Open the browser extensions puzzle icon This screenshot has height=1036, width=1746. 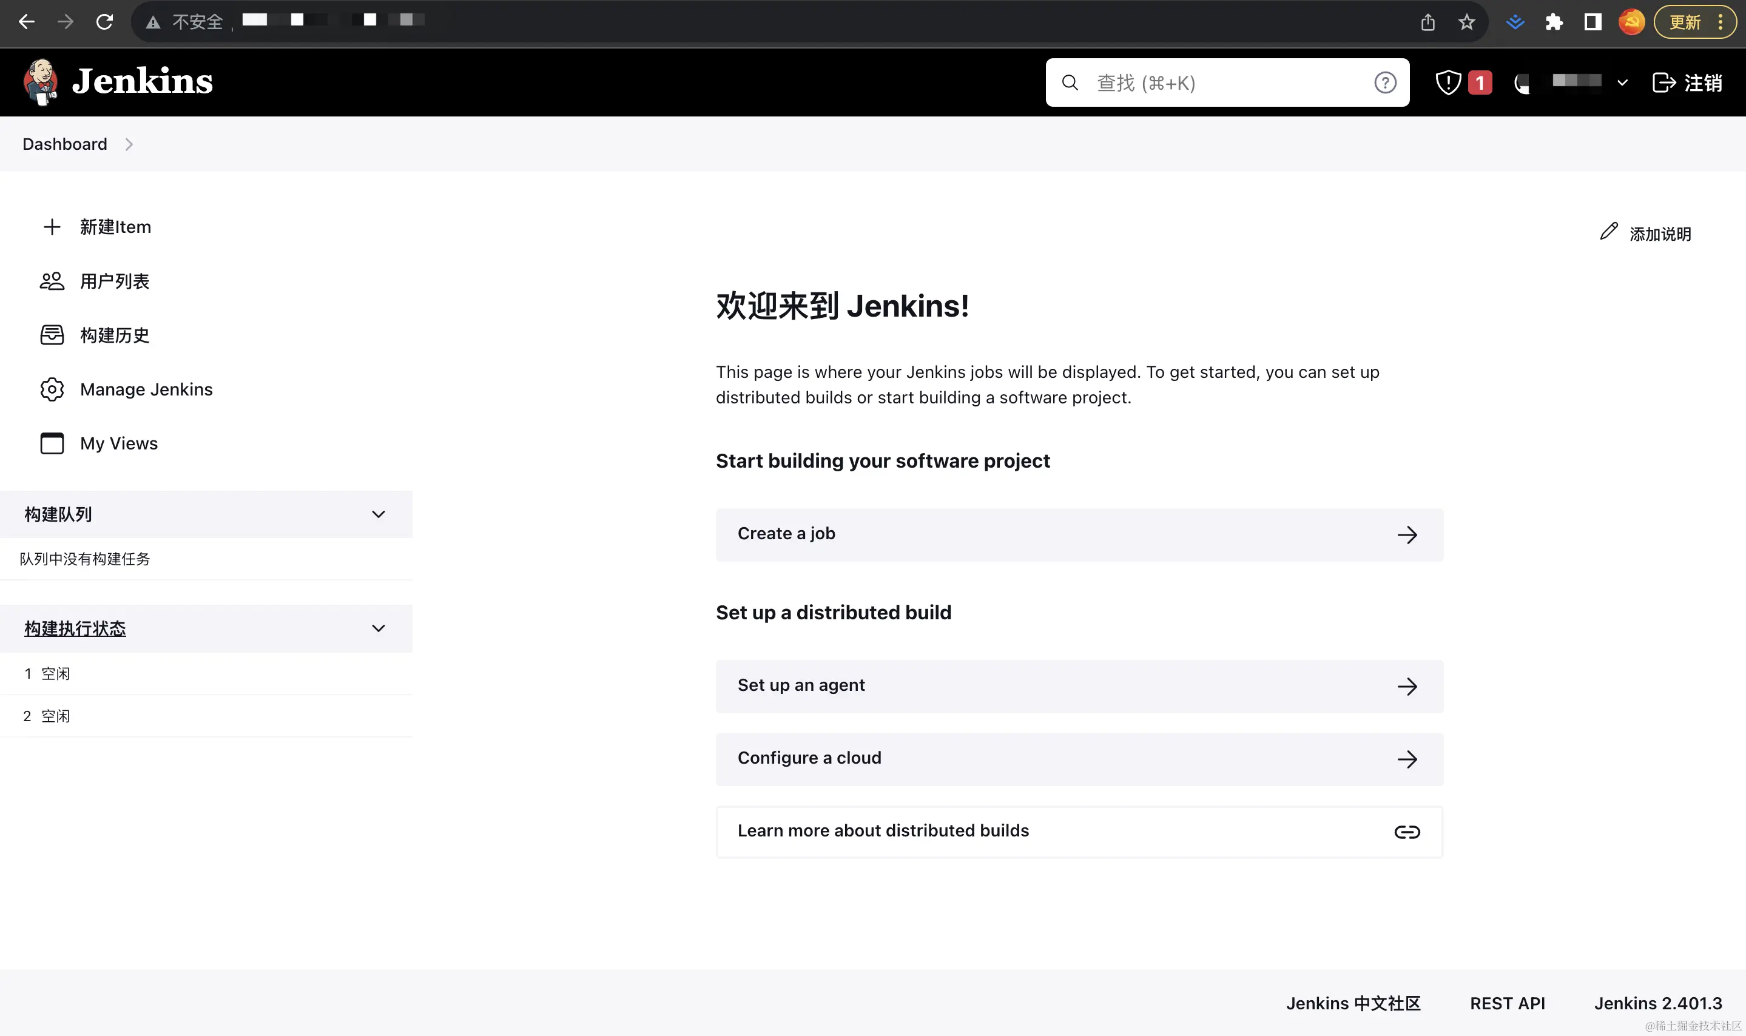pyautogui.click(x=1553, y=22)
